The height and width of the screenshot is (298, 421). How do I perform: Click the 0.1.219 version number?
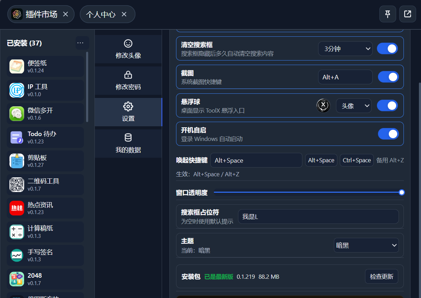click(x=246, y=277)
